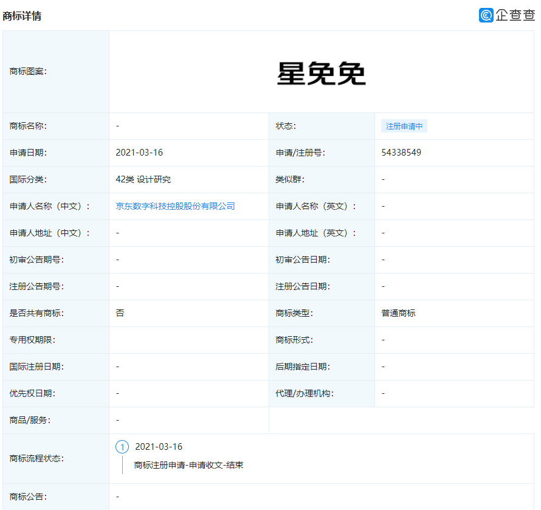Screen dimensions: 541x510
Task: Click the 商标形式 label
Action: point(294,340)
